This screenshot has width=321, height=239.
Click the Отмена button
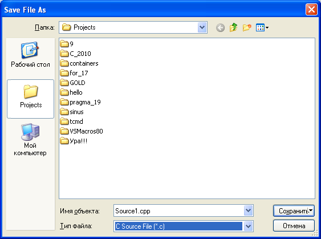click(294, 226)
